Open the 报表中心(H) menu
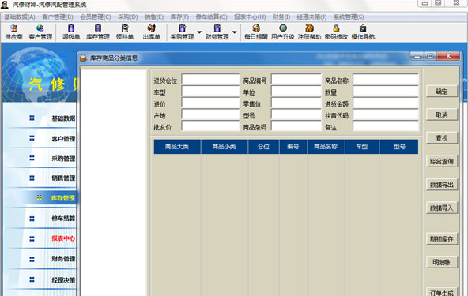This screenshot has width=468, height=296. pos(250,17)
